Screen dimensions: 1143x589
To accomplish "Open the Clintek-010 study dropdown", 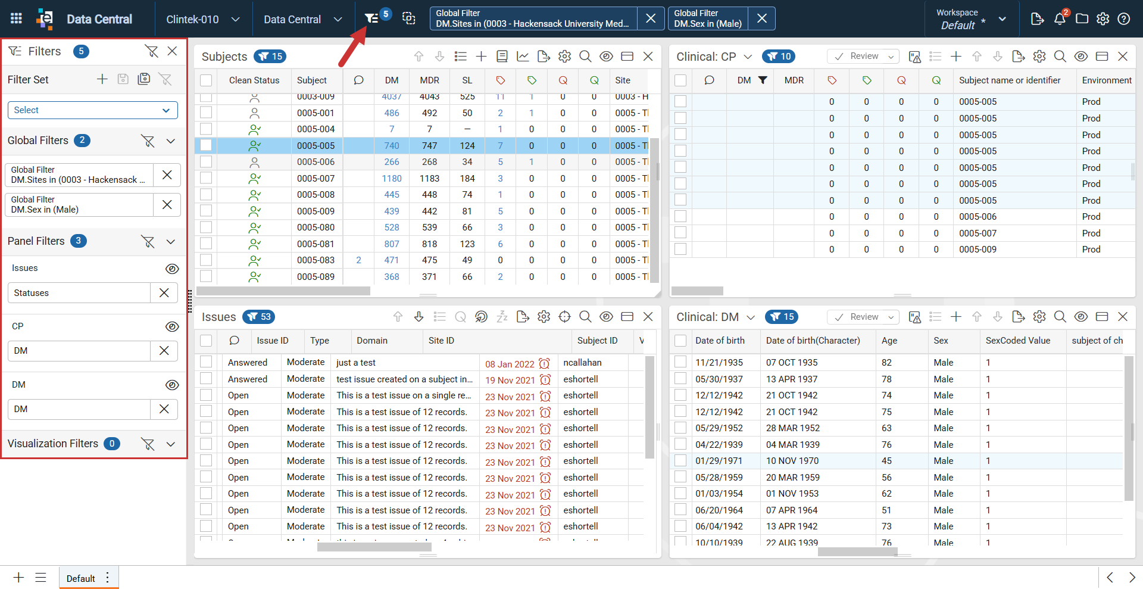I will [203, 19].
